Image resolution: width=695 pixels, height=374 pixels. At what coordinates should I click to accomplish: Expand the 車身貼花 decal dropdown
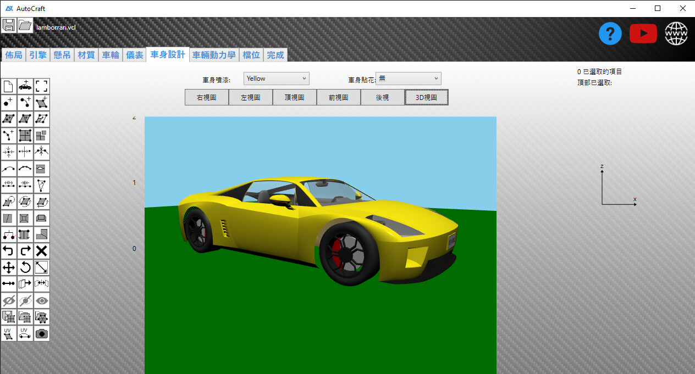[408, 79]
